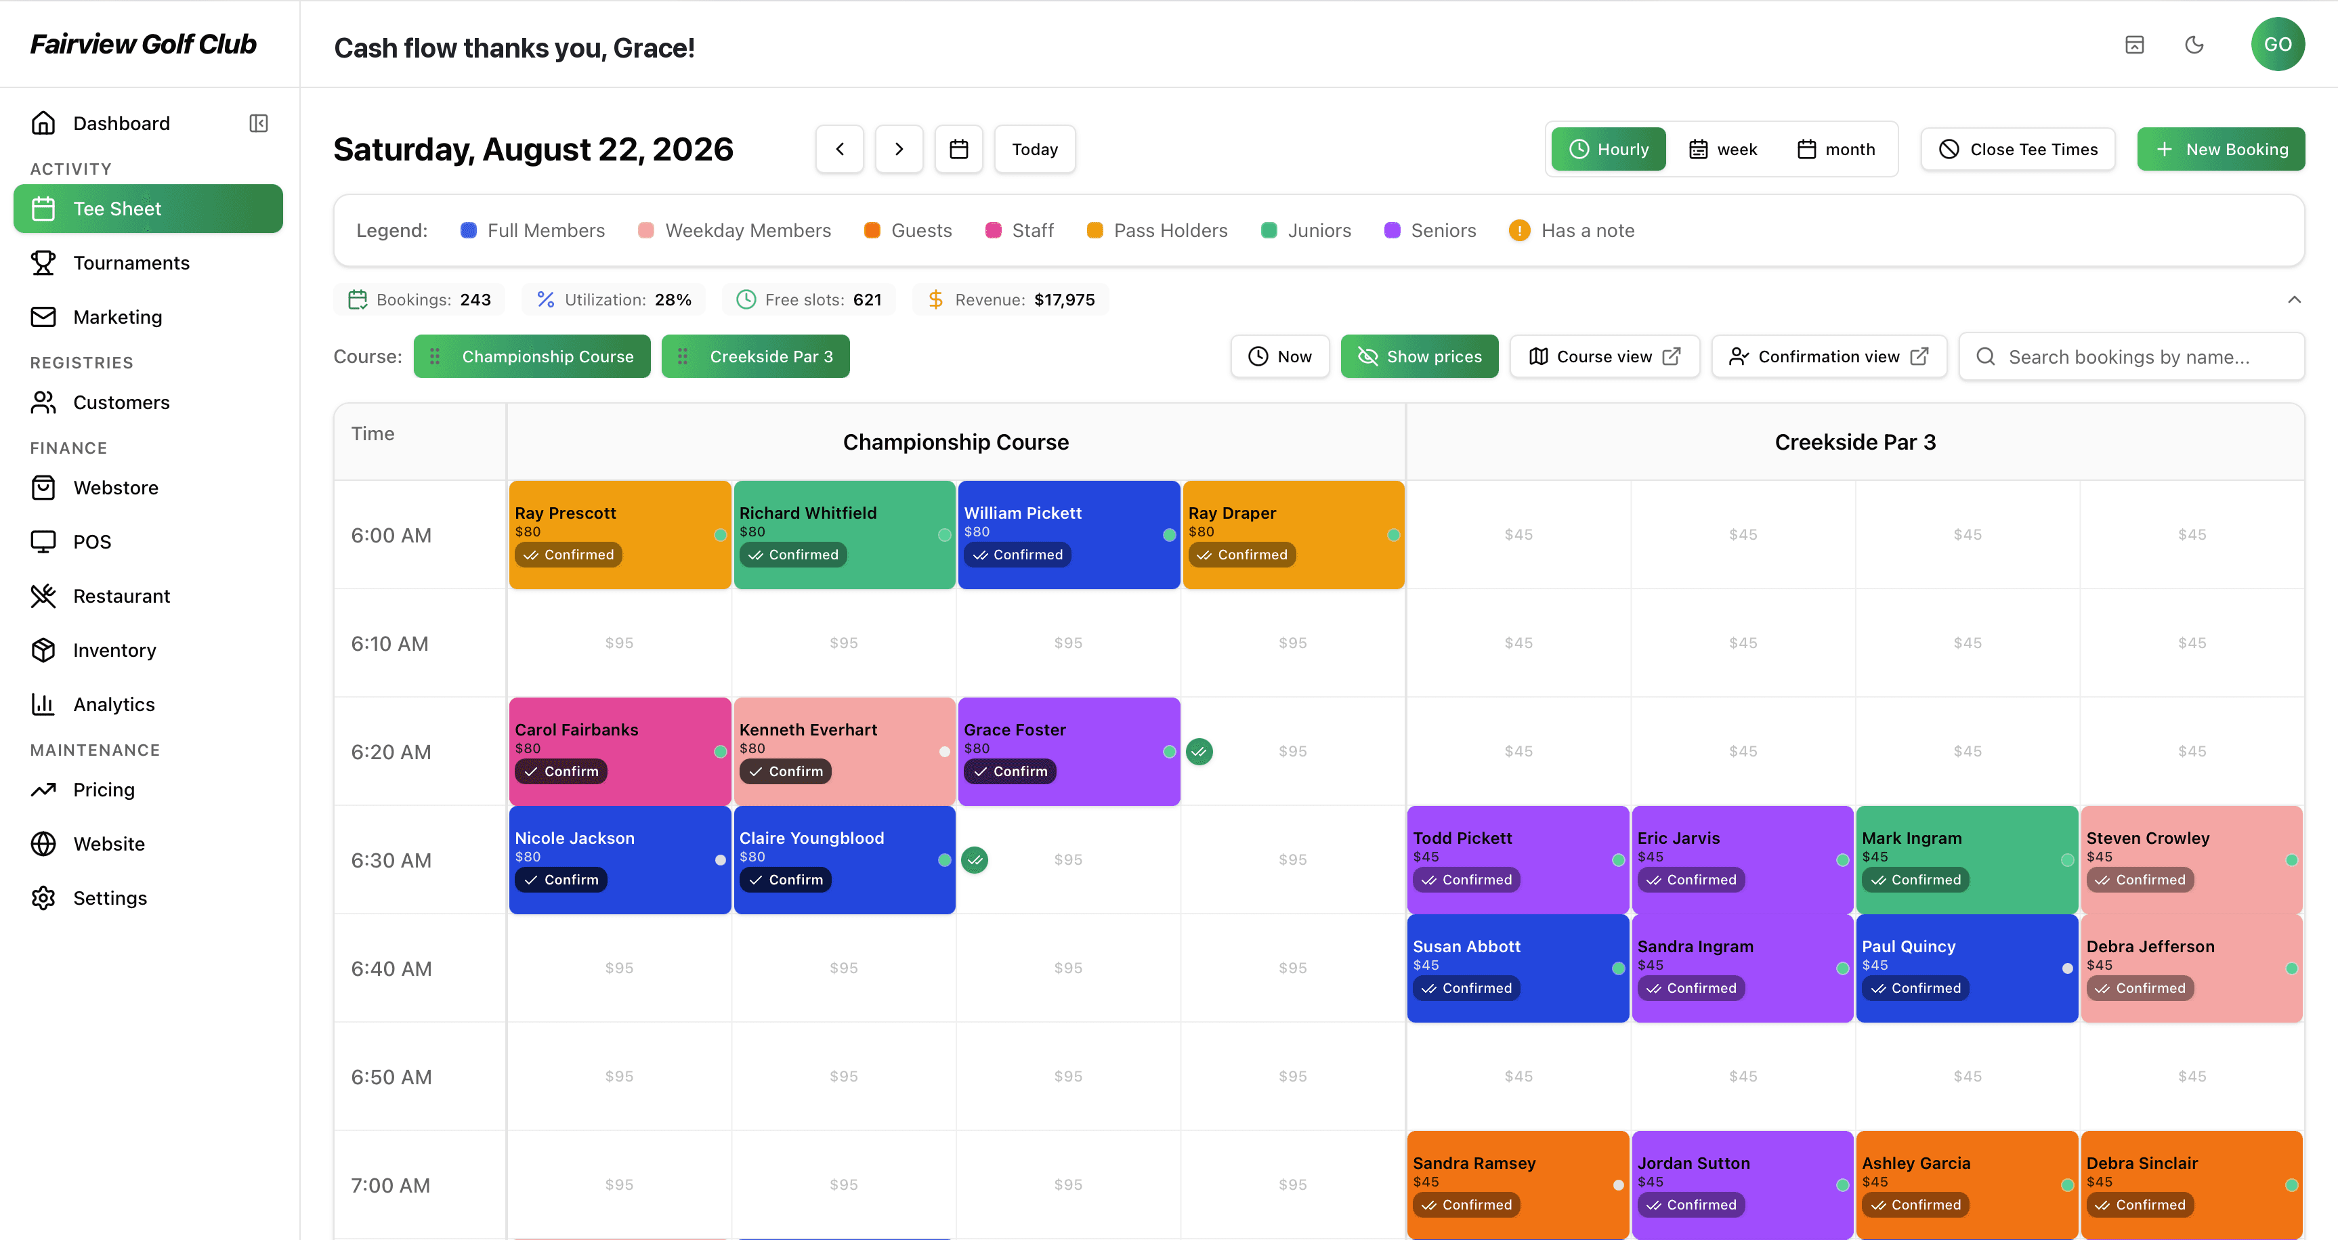Click the Full Members legend color swatch
The height and width of the screenshot is (1240, 2338).
coord(468,230)
